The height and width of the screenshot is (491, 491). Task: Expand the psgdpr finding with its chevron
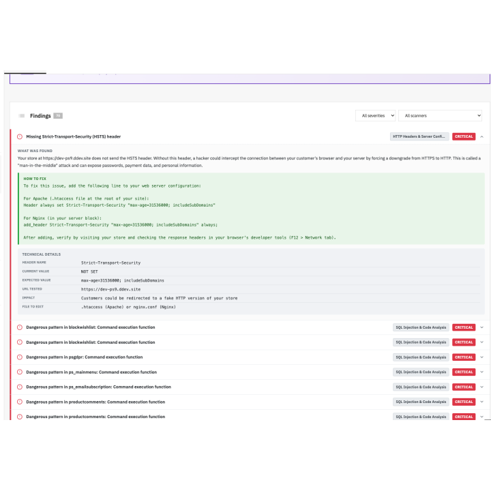pos(481,357)
